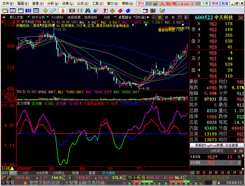Image resolution: width=245 pixels, height=186 pixels.
Task: Open the 日线 period dropdown arrow
Action: (115, 17)
